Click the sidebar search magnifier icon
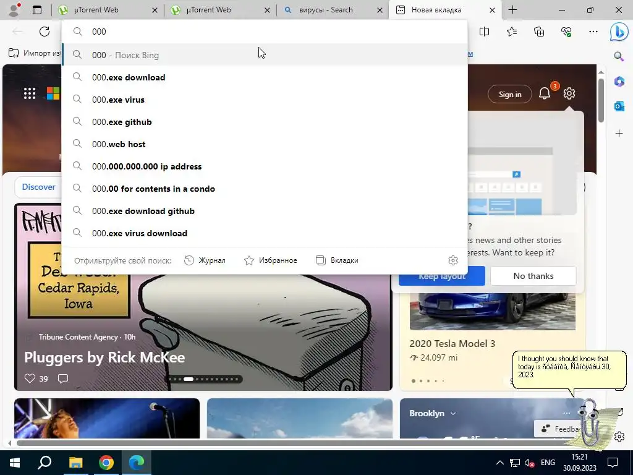 619,56
